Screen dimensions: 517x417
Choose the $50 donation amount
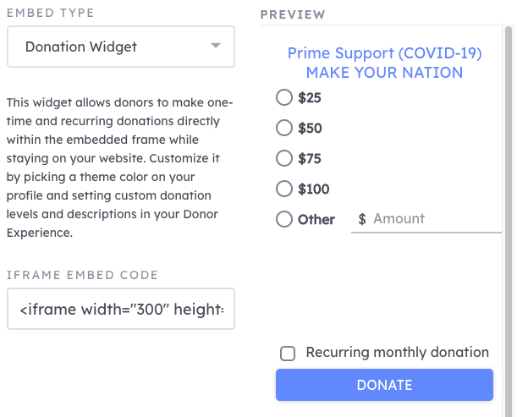pos(285,129)
